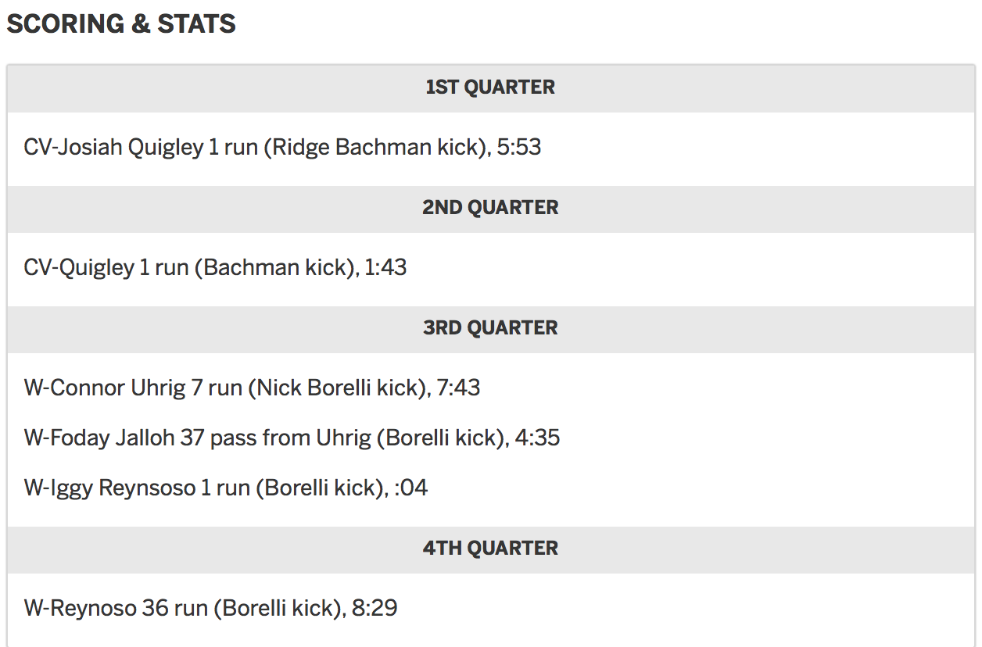Click the Josiah Quigley 1 run entry
Image resolution: width=982 pixels, height=647 pixels.
[282, 148]
